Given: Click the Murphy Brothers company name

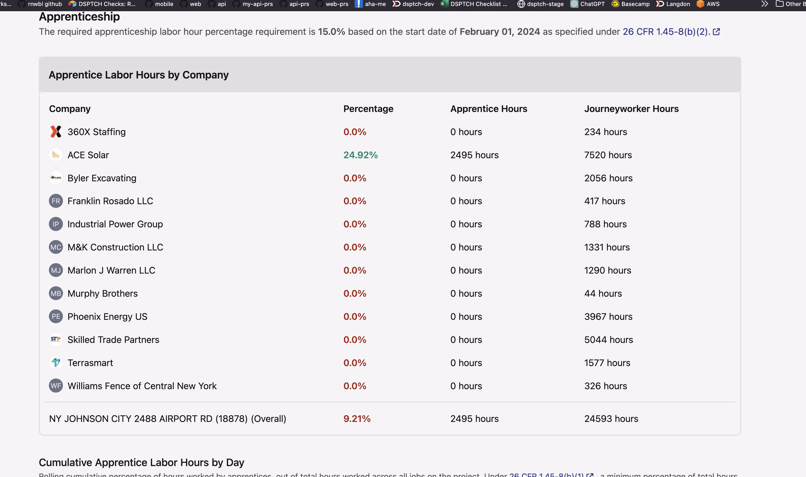Looking at the screenshot, I should (x=103, y=294).
